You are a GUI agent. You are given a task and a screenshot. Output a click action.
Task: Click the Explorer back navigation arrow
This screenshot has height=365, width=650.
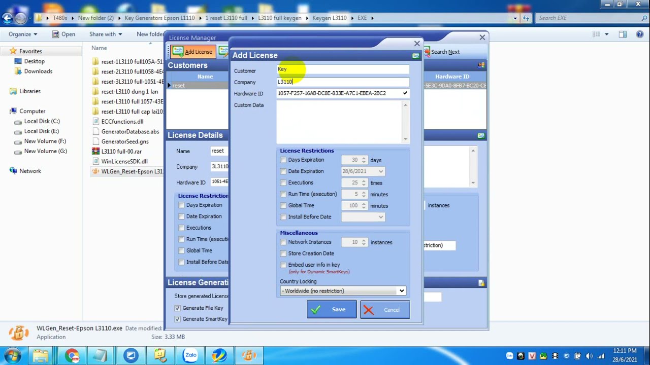pyautogui.click(x=7, y=18)
